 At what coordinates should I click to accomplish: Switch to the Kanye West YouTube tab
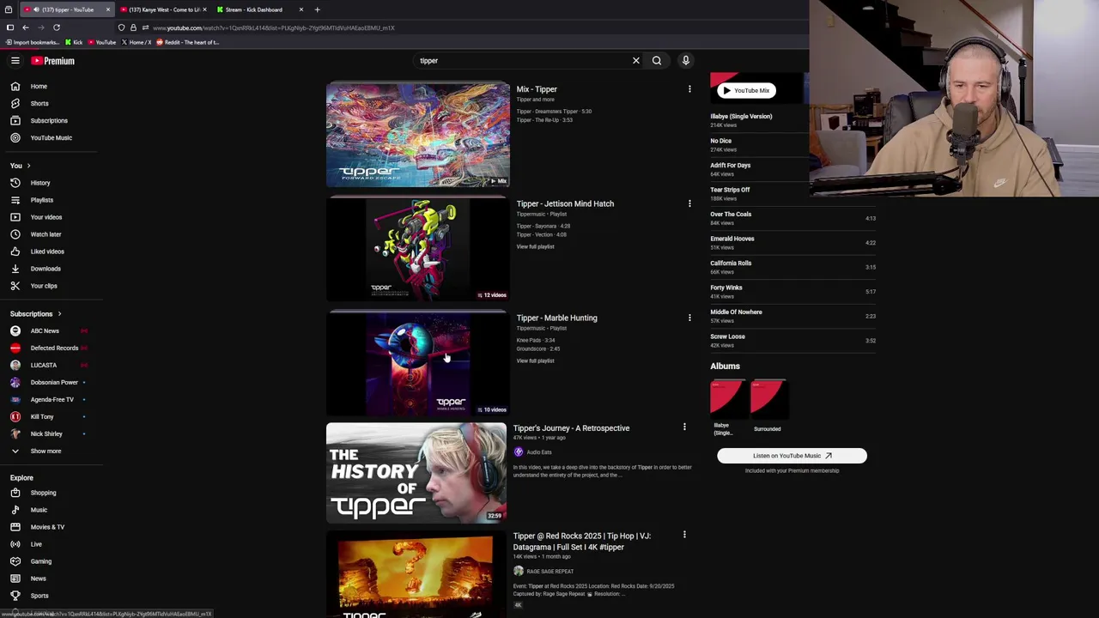tap(163, 9)
